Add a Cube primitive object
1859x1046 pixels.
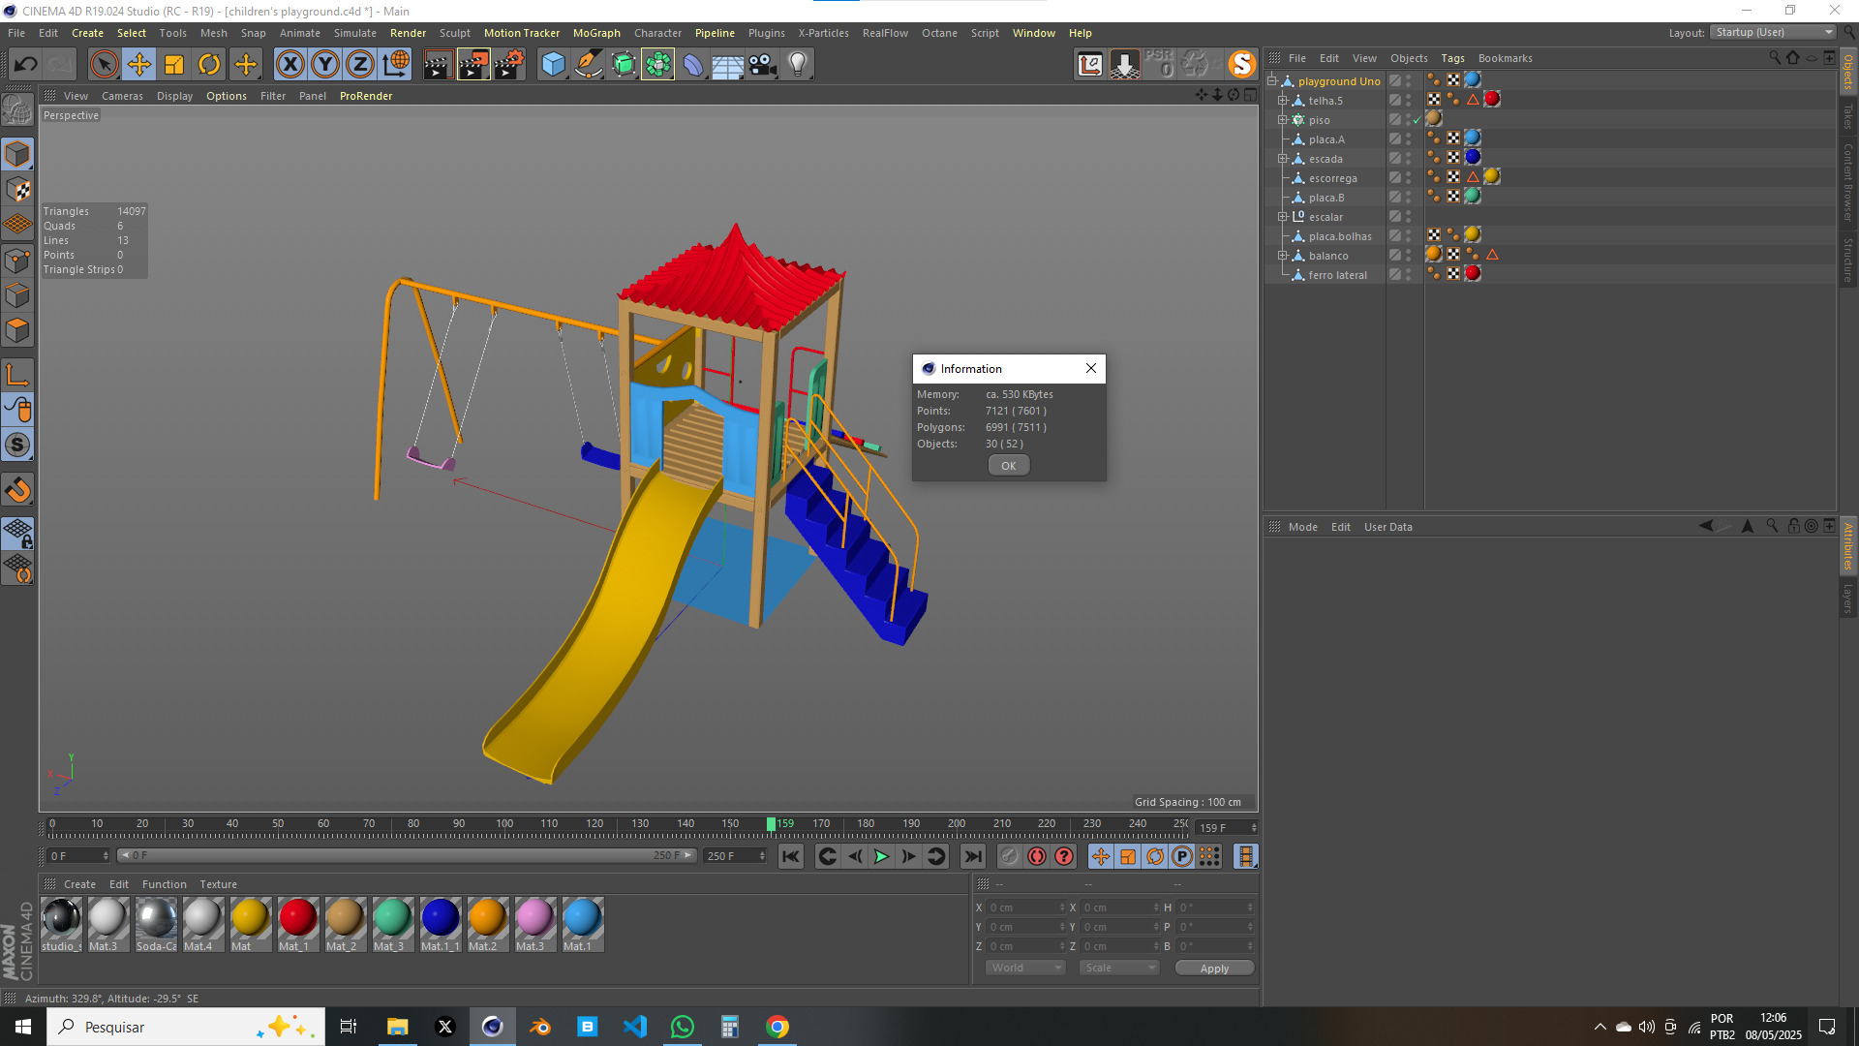pos(553,65)
